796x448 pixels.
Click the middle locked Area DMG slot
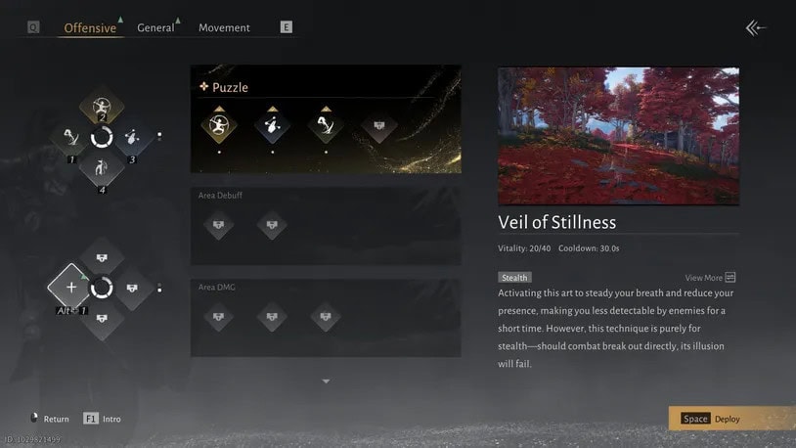272,317
